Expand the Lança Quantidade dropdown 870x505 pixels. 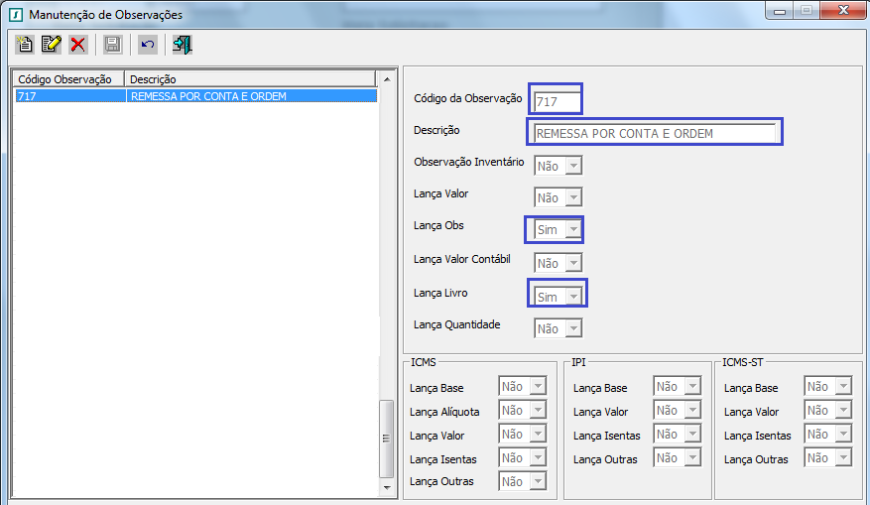[x=572, y=328]
